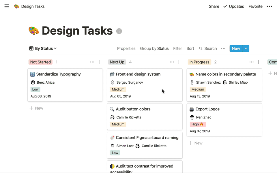Open the ellipsis menu for Next Up column
This screenshot has width=277, height=173.
tap(172, 62)
